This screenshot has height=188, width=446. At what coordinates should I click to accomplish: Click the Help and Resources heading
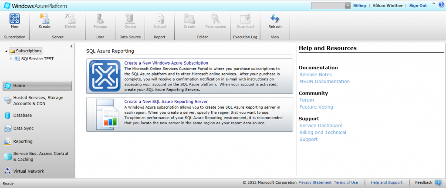328,48
